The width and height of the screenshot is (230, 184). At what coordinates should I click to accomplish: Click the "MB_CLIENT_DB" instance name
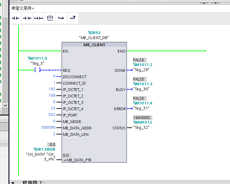coord(94,38)
